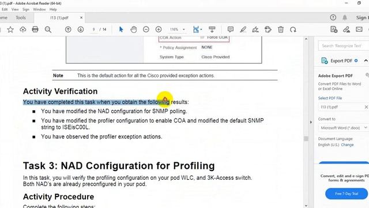Activate the selection arrow tool

tap(121, 29)
